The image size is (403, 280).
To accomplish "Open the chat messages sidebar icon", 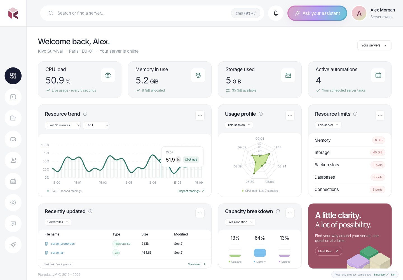I will pos(13,224).
